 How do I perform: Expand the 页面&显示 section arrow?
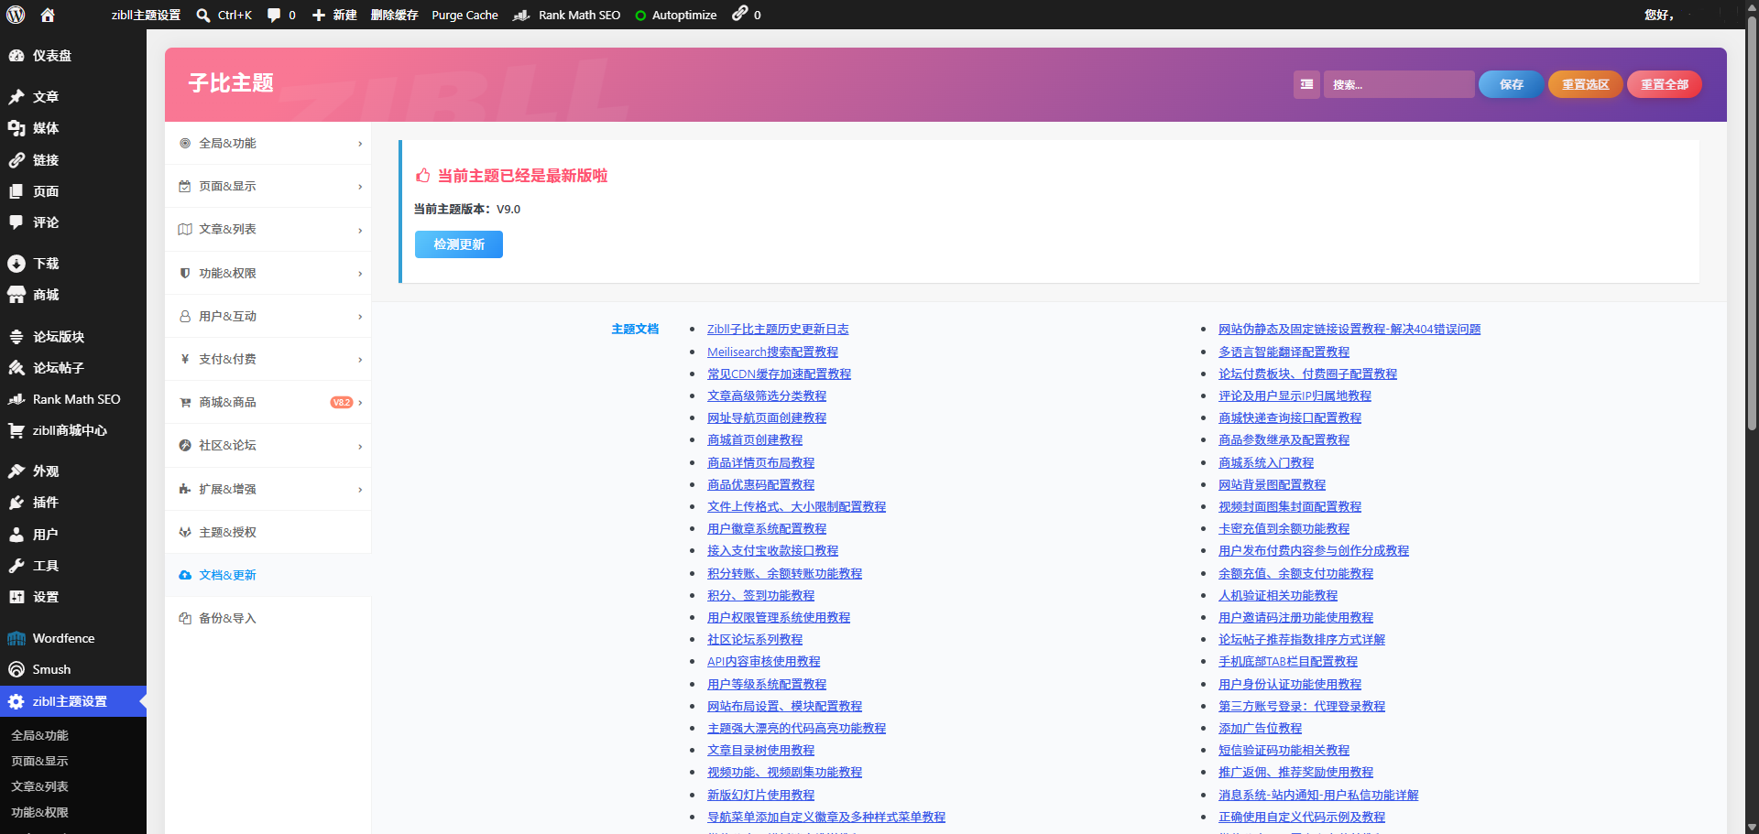[360, 187]
